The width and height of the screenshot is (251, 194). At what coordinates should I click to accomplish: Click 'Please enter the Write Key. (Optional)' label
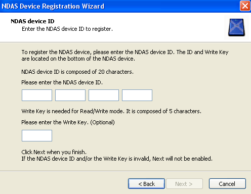68,122
